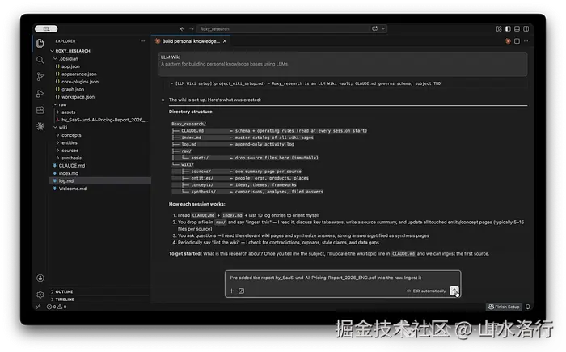Image resolution: width=566 pixels, height=352 pixels.
Task: Open the Manage gear icon
Action: [x=40, y=295]
